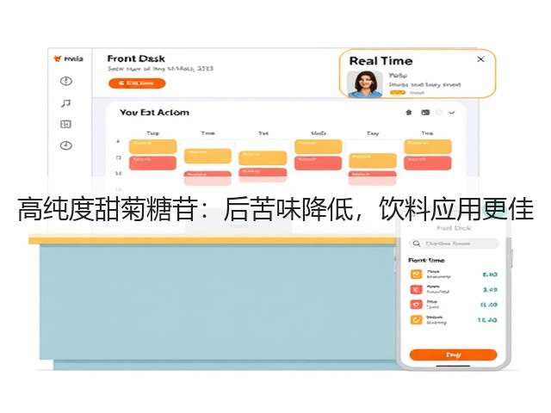
Task: Click the fox logo in the sidebar
Action: point(58,59)
